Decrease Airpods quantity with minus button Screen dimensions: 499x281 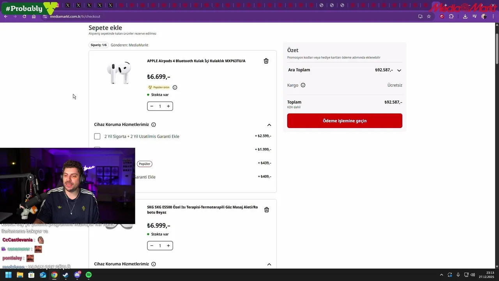(x=152, y=106)
